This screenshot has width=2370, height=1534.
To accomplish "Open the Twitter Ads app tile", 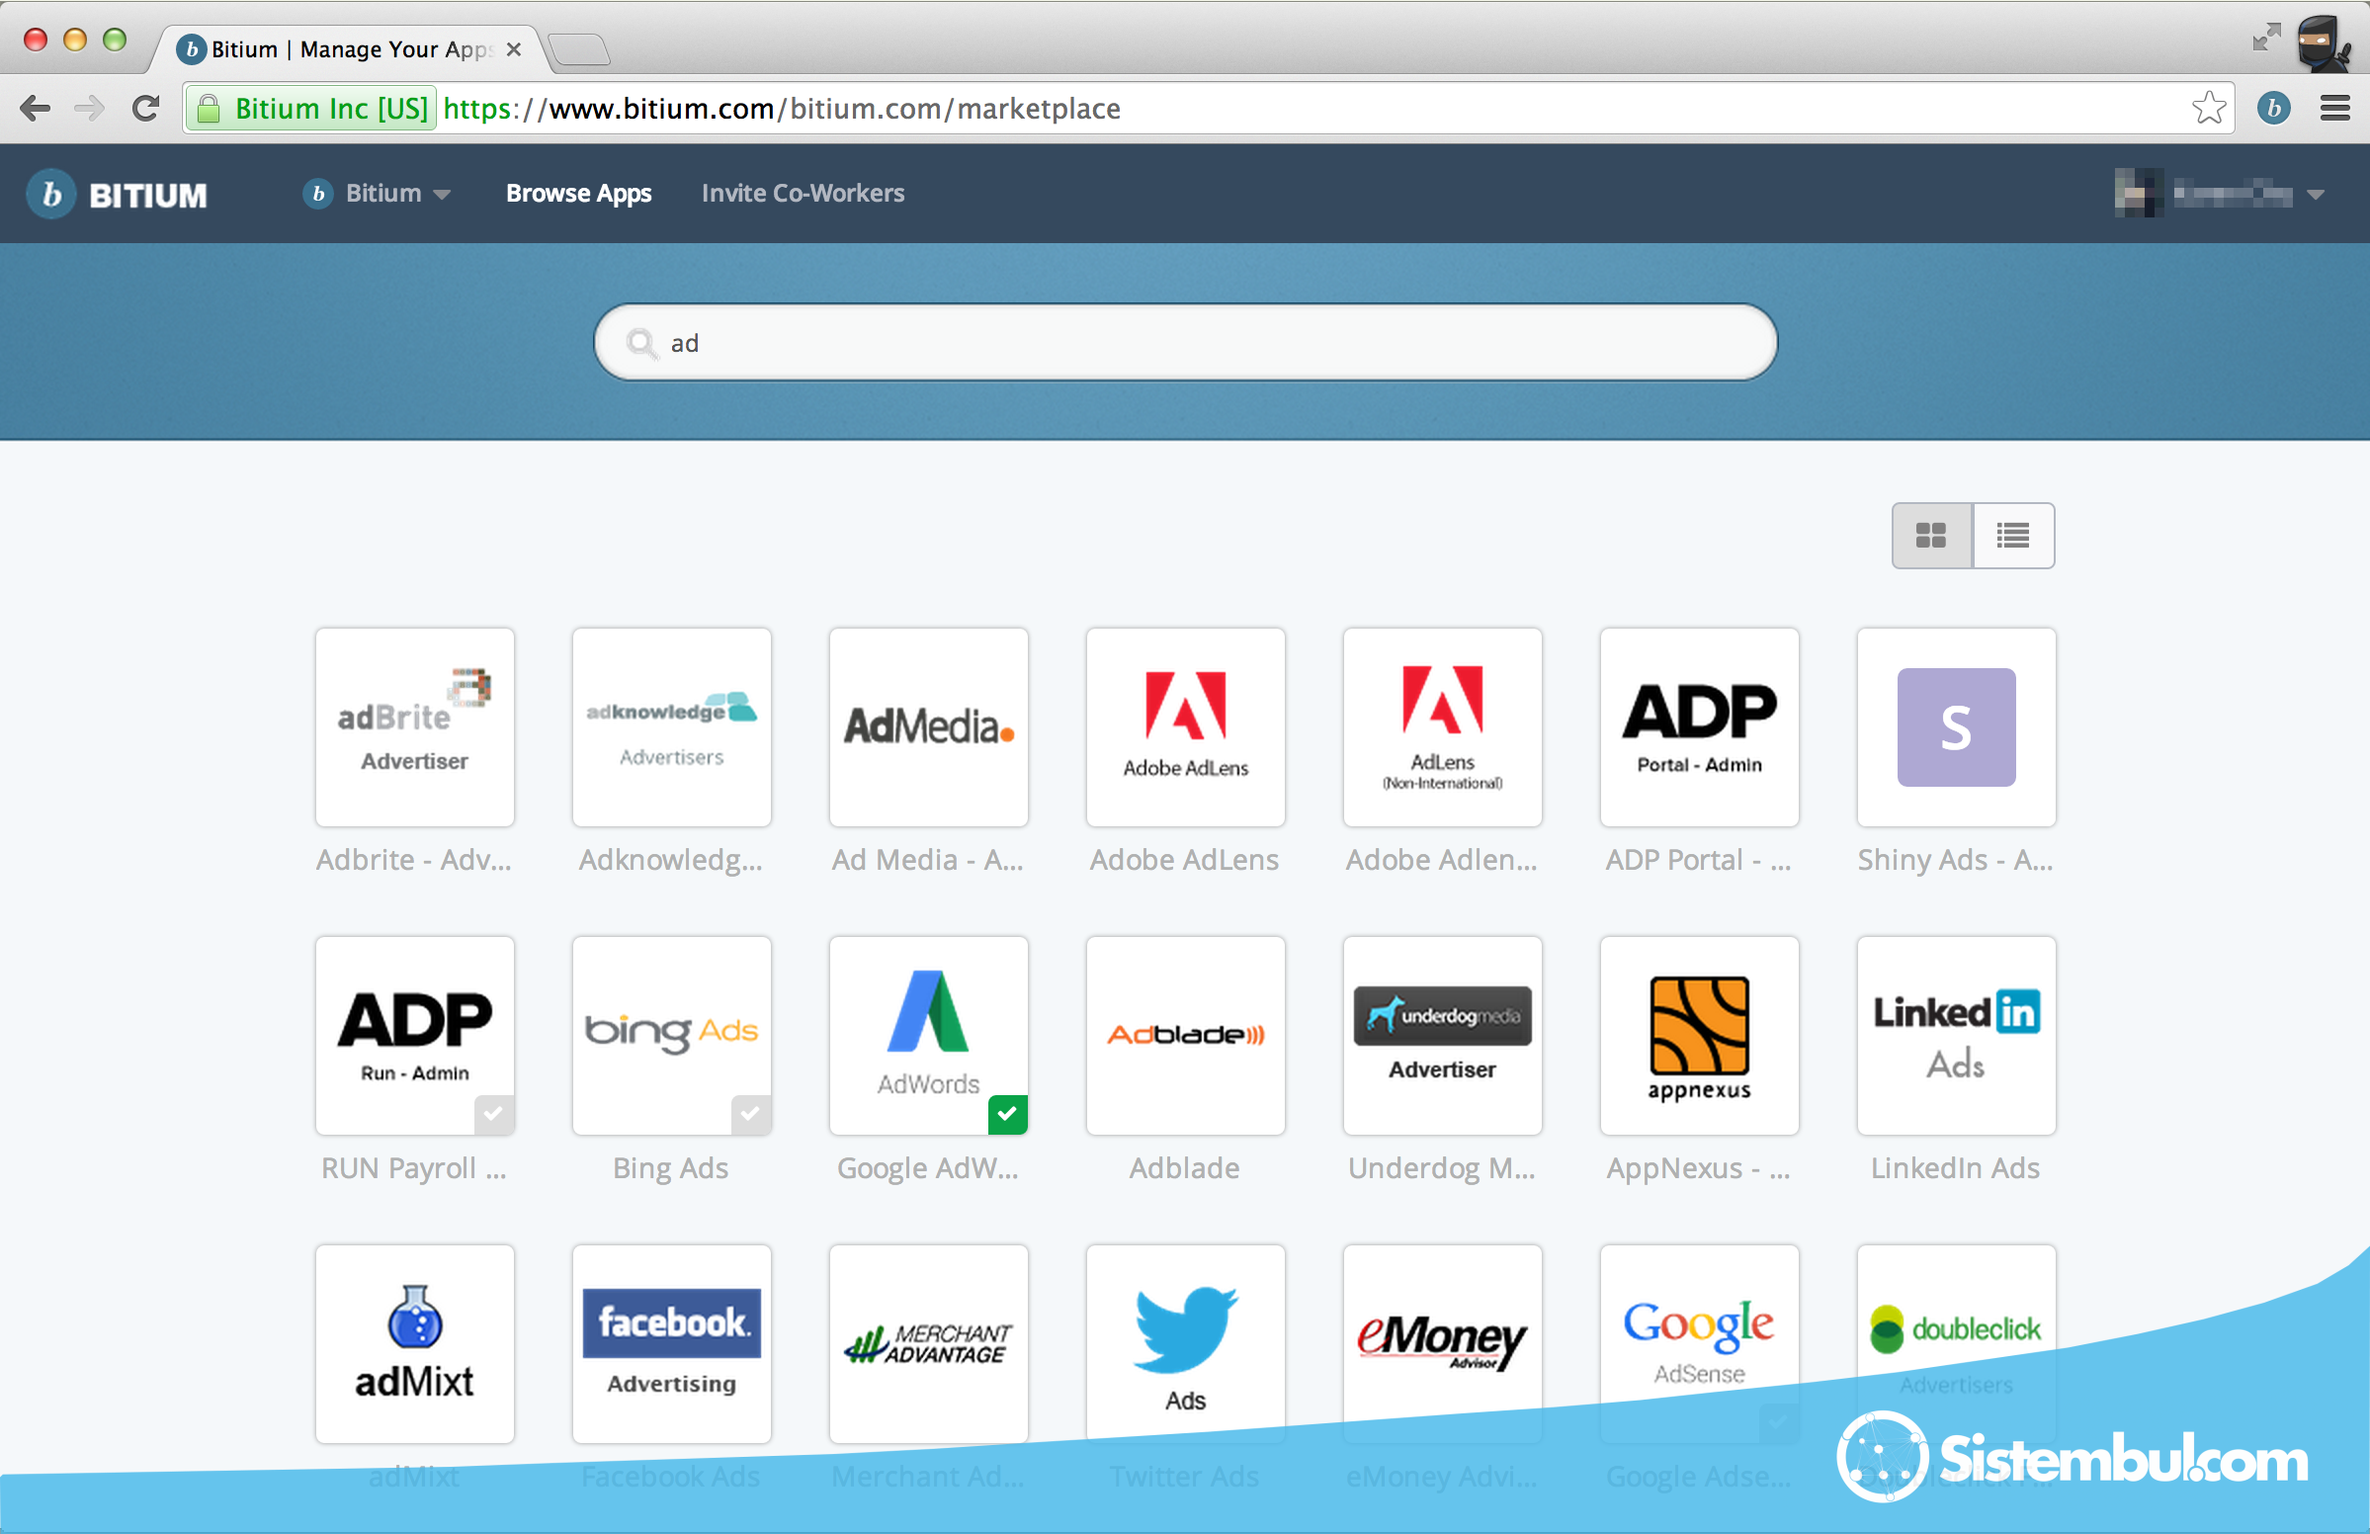I will click(x=1185, y=1344).
